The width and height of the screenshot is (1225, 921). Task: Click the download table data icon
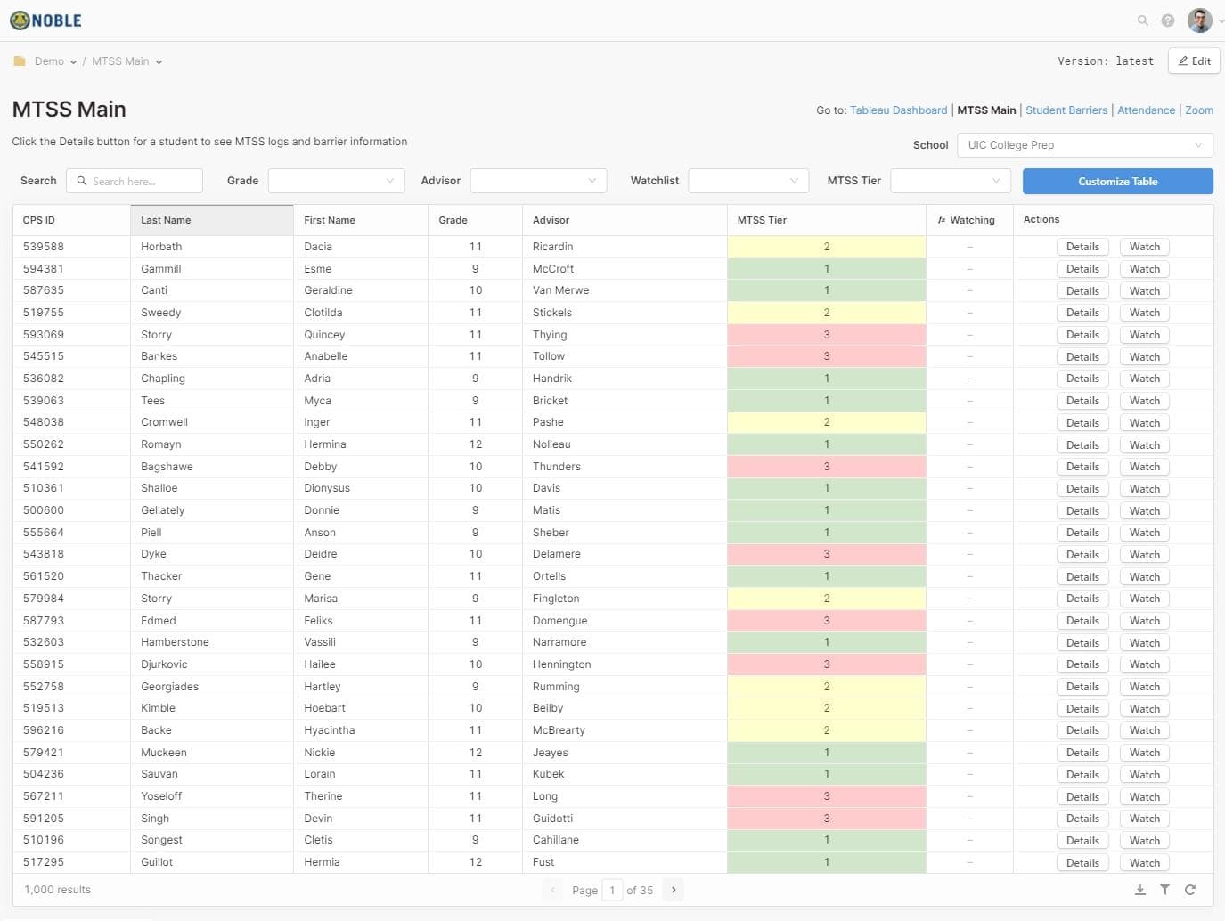[x=1139, y=890]
